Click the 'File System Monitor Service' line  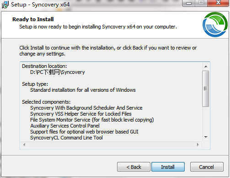(92, 120)
